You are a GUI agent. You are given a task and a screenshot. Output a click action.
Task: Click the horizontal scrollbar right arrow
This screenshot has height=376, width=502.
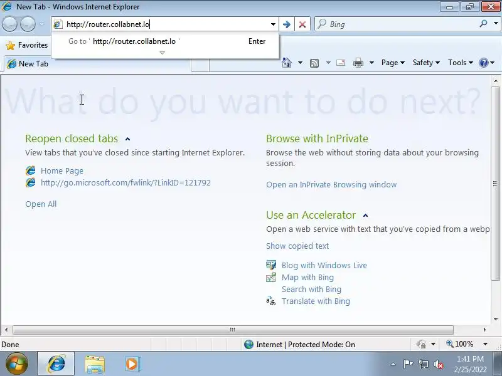[484, 330]
